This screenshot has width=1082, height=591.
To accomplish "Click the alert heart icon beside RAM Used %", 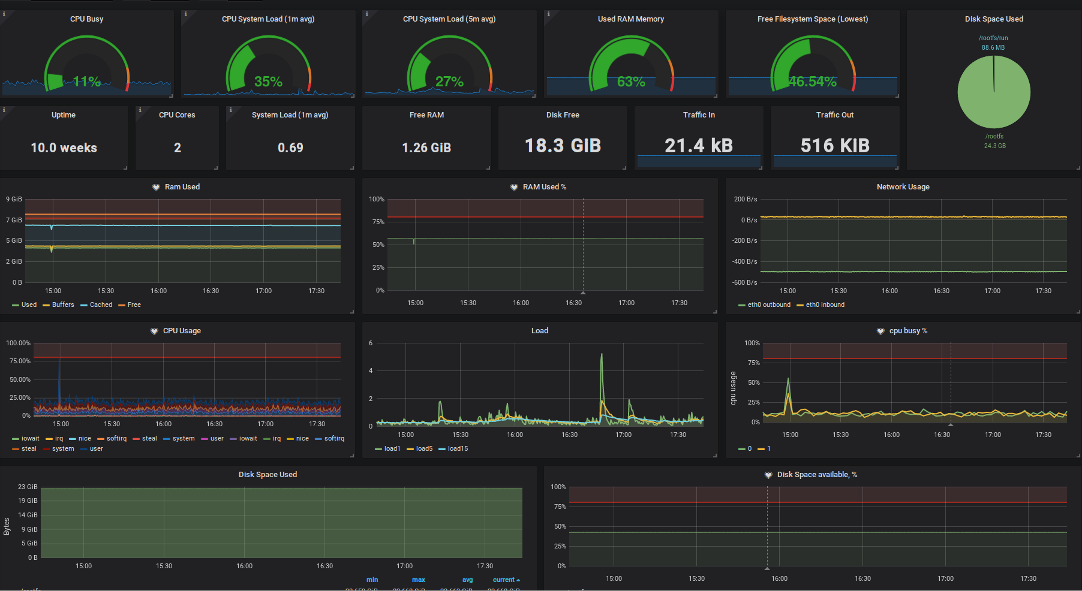I will [x=514, y=187].
